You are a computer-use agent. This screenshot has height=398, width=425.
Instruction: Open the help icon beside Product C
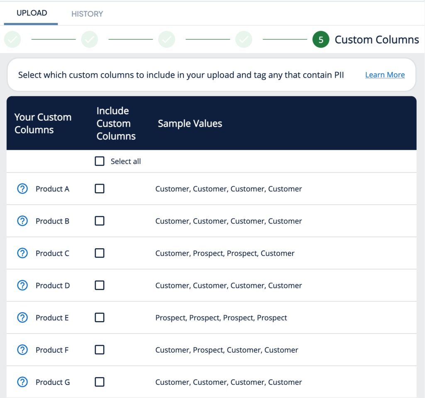pos(22,253)
